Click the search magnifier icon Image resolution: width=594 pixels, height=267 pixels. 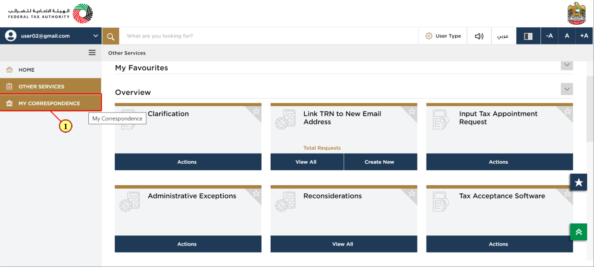(x=110, y=36)
